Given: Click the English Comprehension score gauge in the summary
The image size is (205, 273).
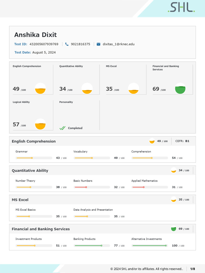Looking at the screenshot, I should click(40, 89).
